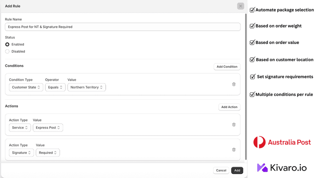Screen dimensions: 317x178
Task: Open the Express Post value dropdown
Action: pyautogui.click(x=48, y=128)
